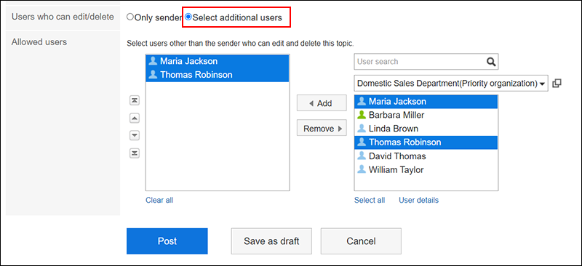Click the Add button

click(322, 103)
